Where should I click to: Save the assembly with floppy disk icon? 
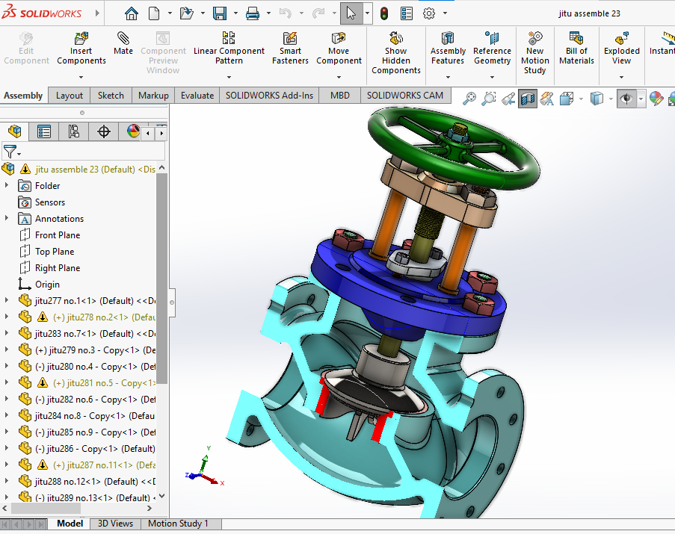click(220, 13)
